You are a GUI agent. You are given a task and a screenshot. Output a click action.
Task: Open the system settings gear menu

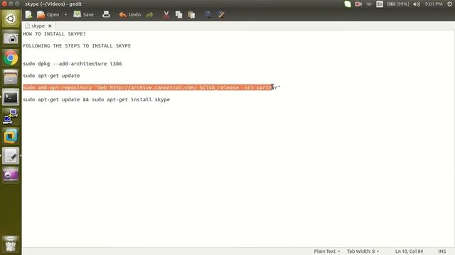pos(449,4)
